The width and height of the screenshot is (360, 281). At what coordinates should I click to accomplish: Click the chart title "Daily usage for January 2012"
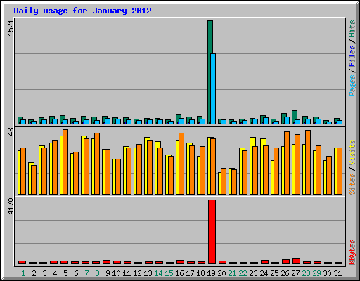tap(82, 11)
